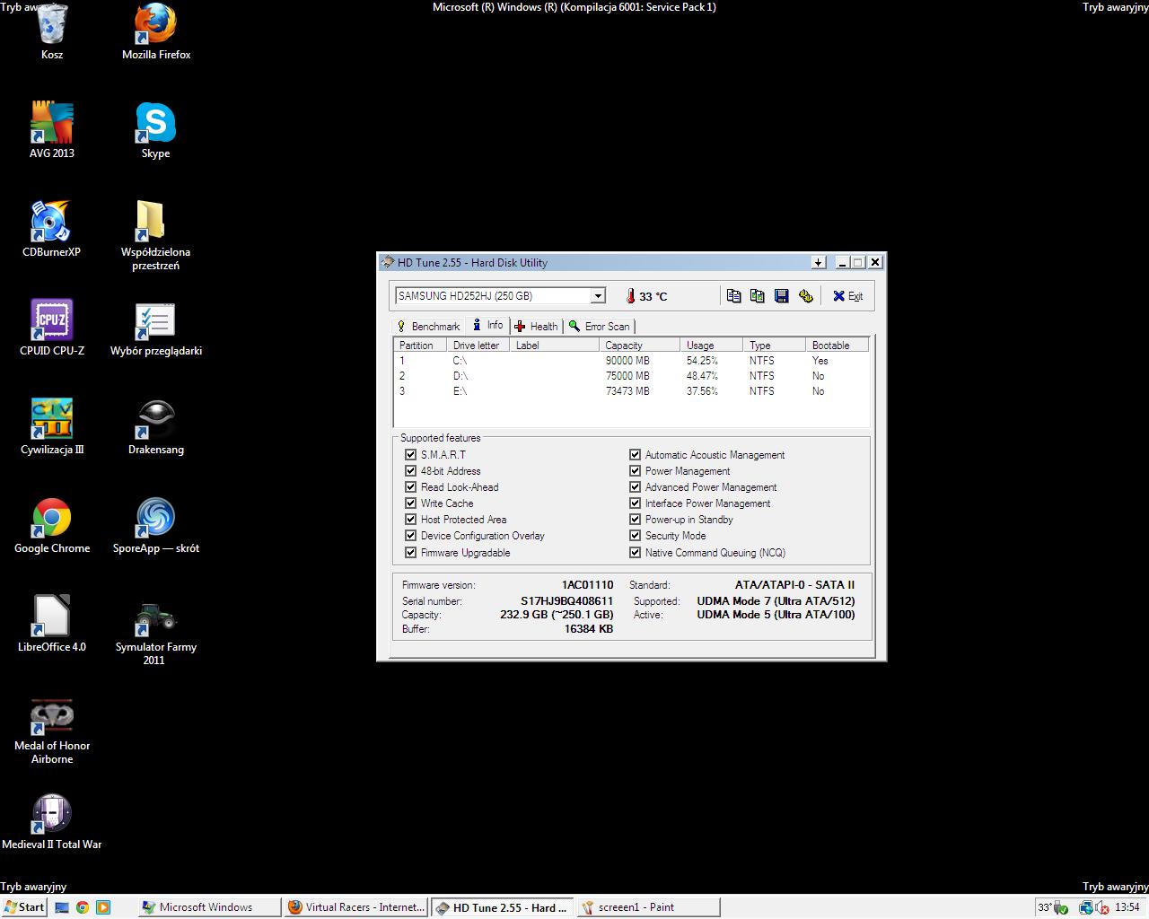
Task: Click firmware version 1AC01110 value
Action: (x=587, y=585)
